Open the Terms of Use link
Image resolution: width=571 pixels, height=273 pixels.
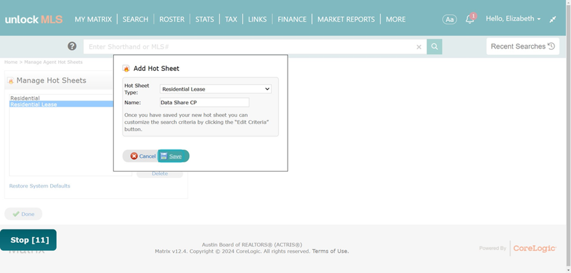pos(330,251)
